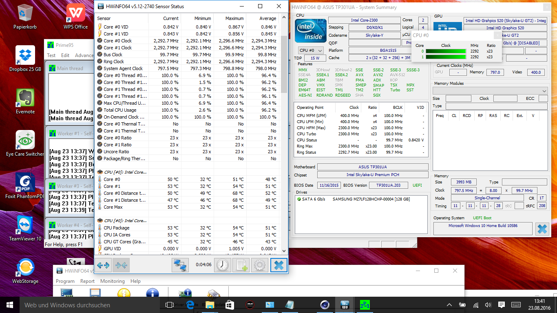The height and width of the screenshot is (313, 557).
Task: Open the Memory Modules dropdown
Action: pos(490,90)
